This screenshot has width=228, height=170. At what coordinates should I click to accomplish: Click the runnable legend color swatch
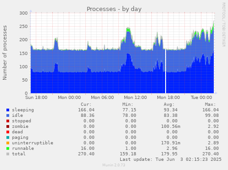pyautogui.click(x=8, y=148)
